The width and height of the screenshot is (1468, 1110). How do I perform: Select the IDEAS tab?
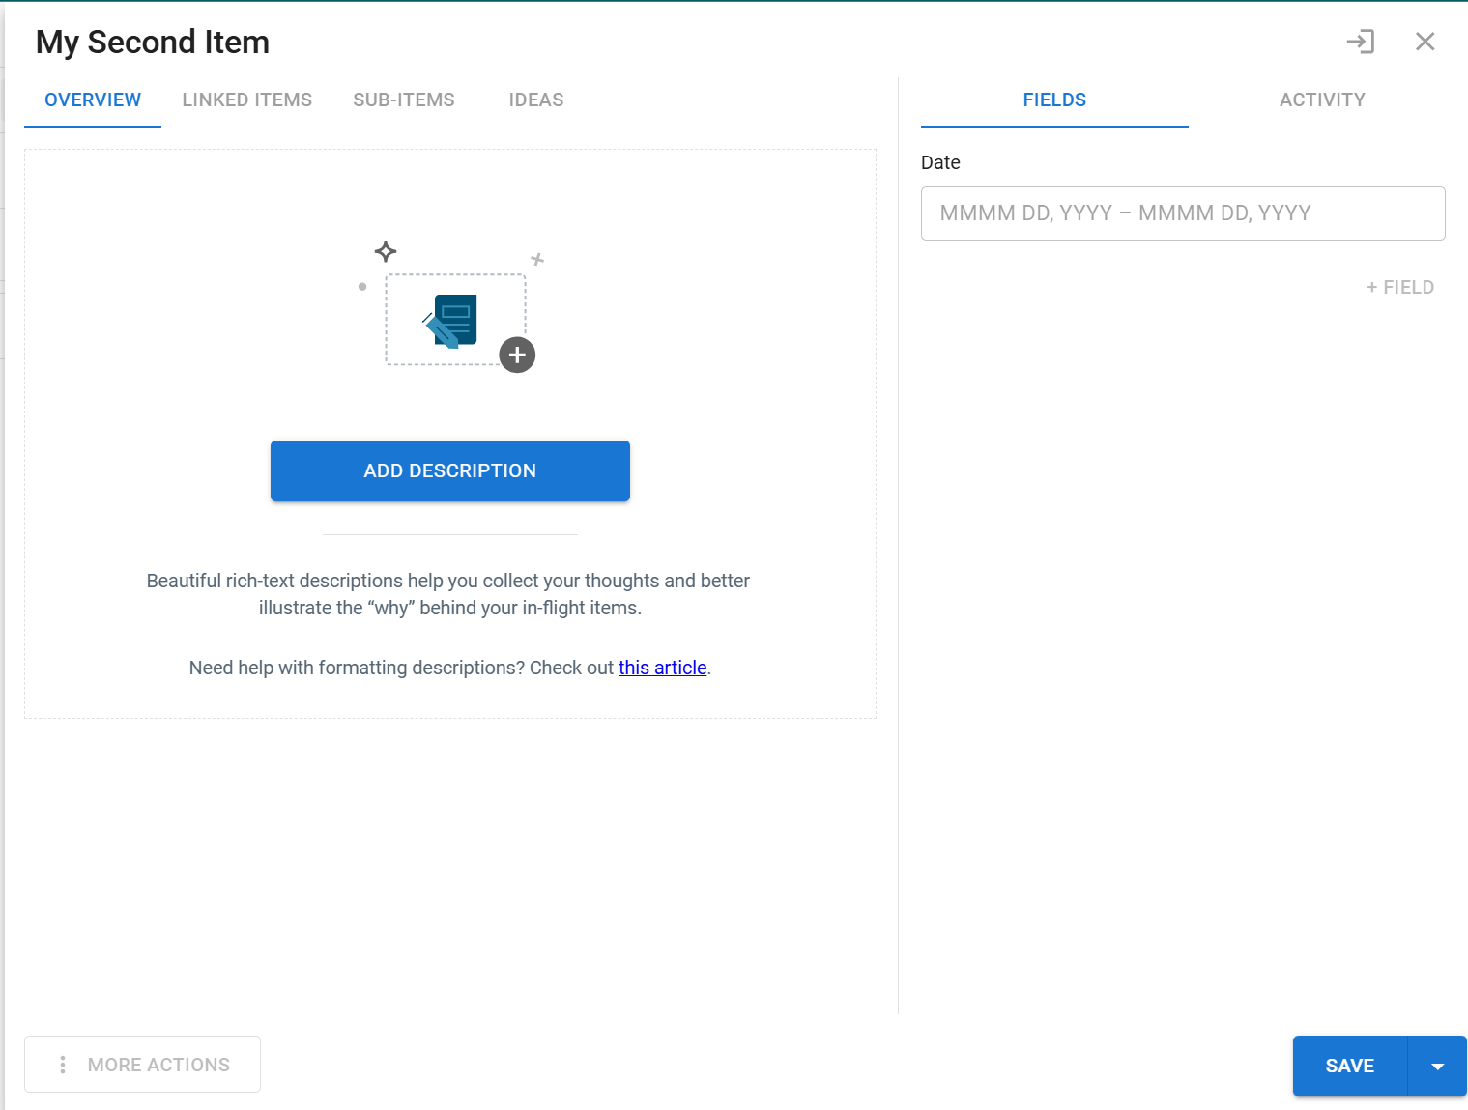coord(535,100)
